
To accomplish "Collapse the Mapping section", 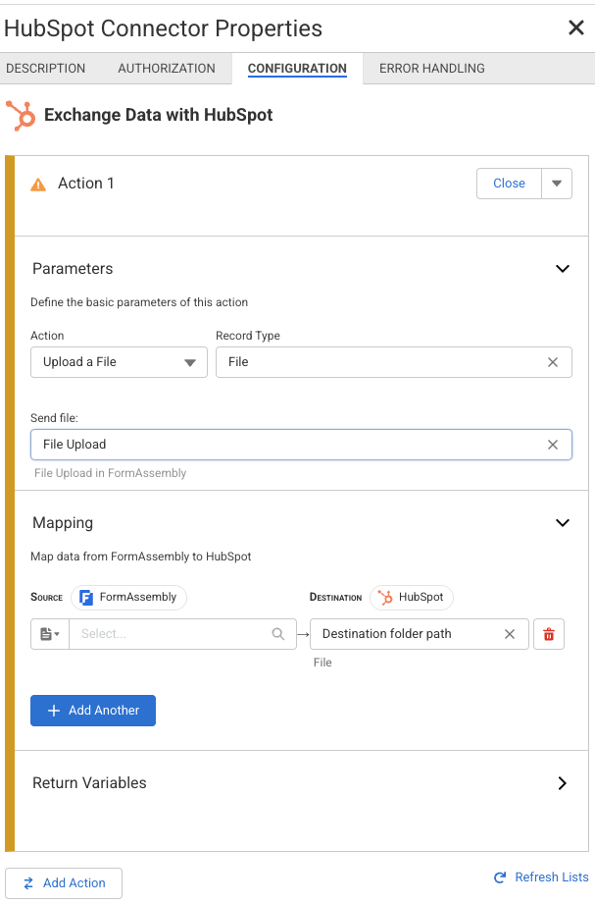I will pyautogui.click(x=563, y=523).
